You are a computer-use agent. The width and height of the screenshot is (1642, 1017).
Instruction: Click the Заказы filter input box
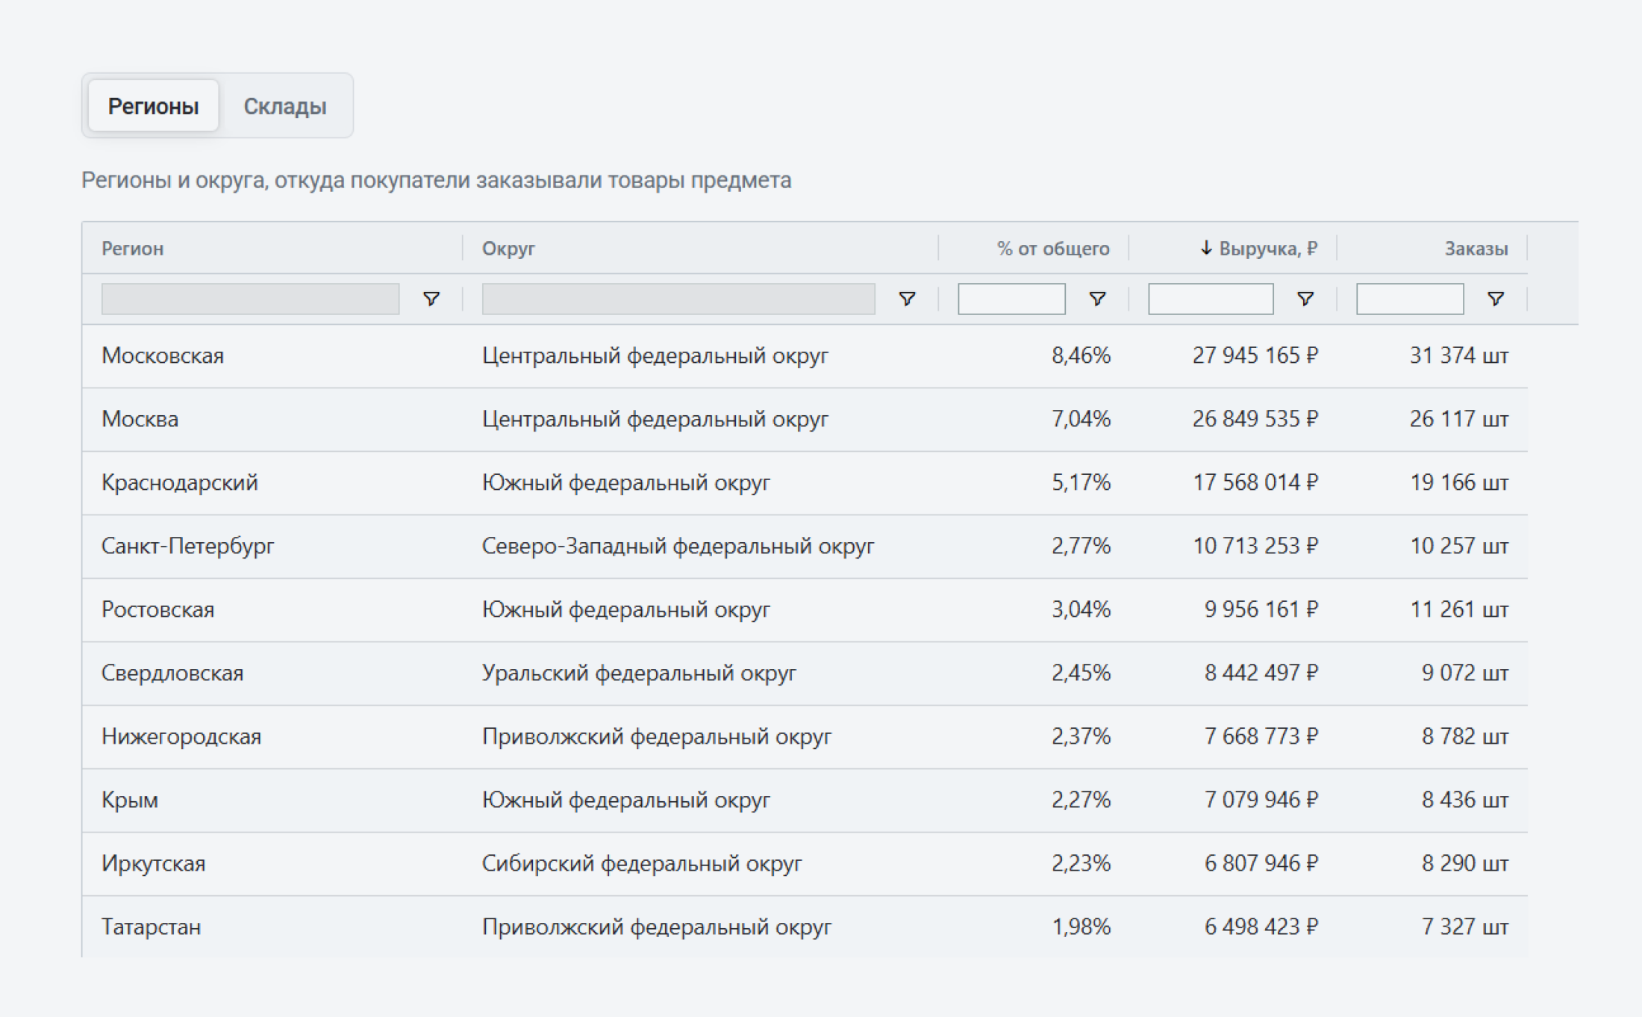point(1409,299)
